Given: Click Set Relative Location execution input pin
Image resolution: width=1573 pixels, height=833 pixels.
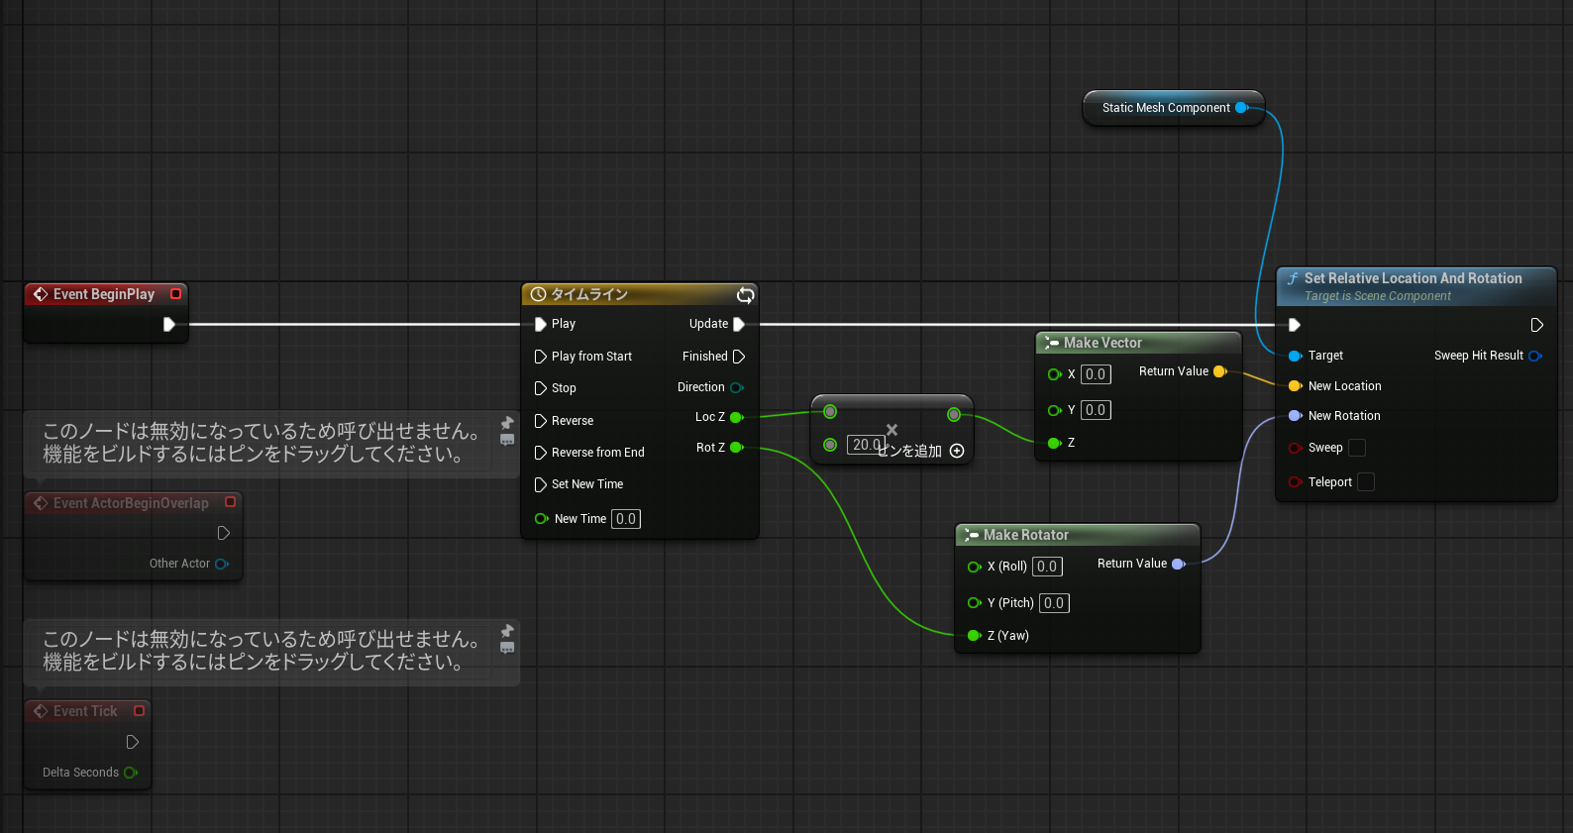Looking at the screenshot, I should pos(1295,325).
